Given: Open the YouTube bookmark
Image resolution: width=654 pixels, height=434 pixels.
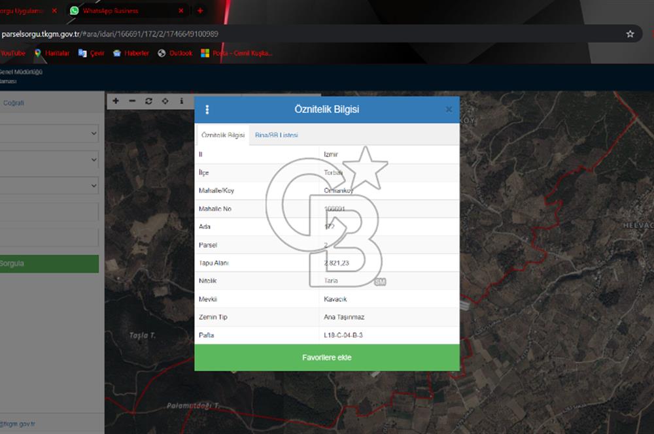Looking at the screenshot, I should pyautogui.click(x=12, y=53).
